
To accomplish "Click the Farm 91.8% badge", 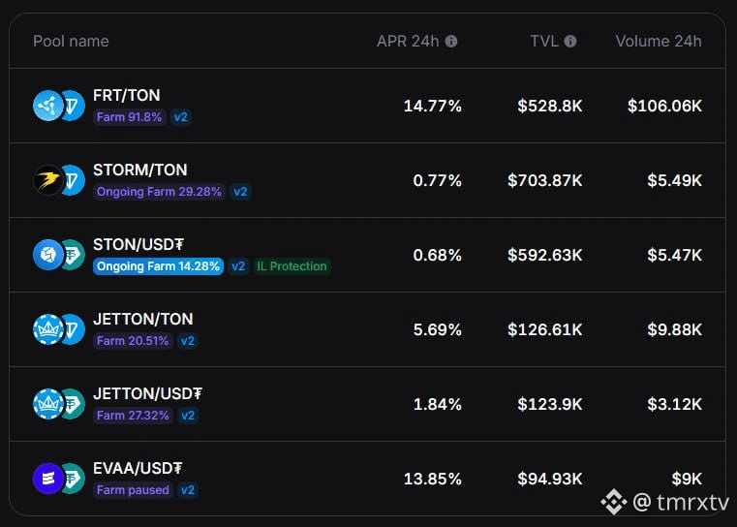I will pyautogui.click(x=130, y=117).
